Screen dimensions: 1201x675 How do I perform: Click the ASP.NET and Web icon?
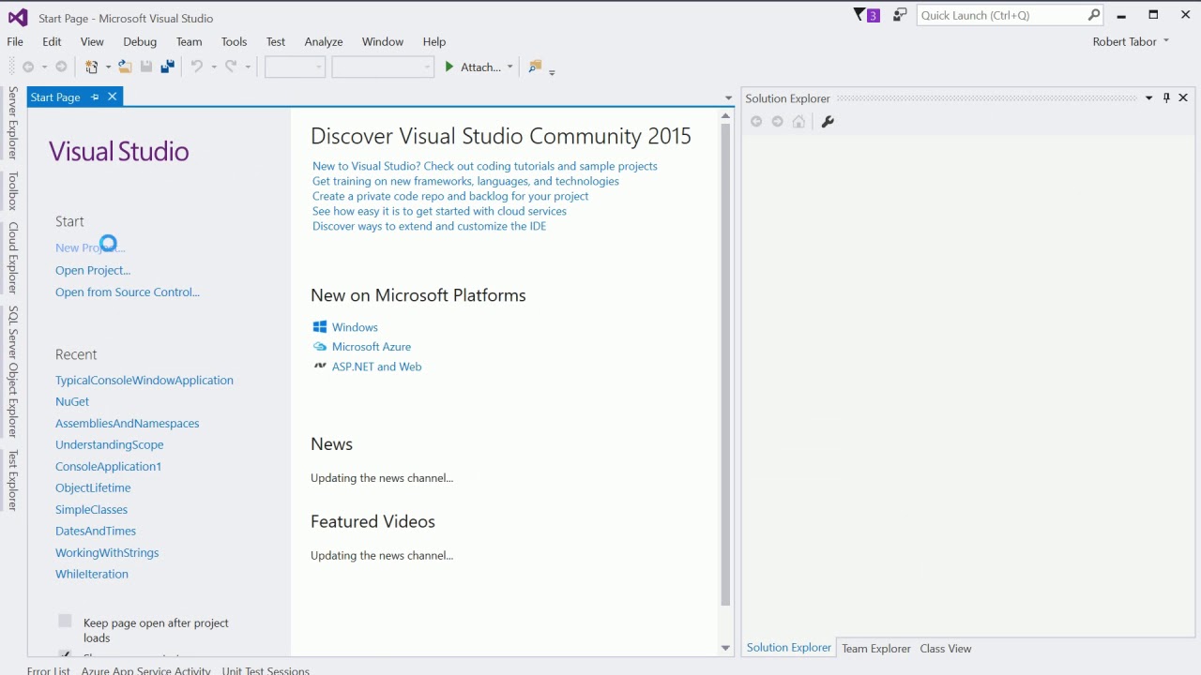coord(320,367)
